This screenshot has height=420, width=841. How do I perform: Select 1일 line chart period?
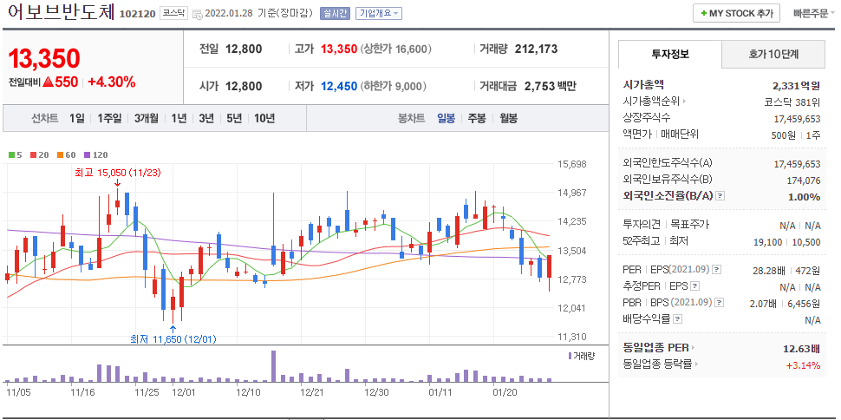click(x=76, y=118)
